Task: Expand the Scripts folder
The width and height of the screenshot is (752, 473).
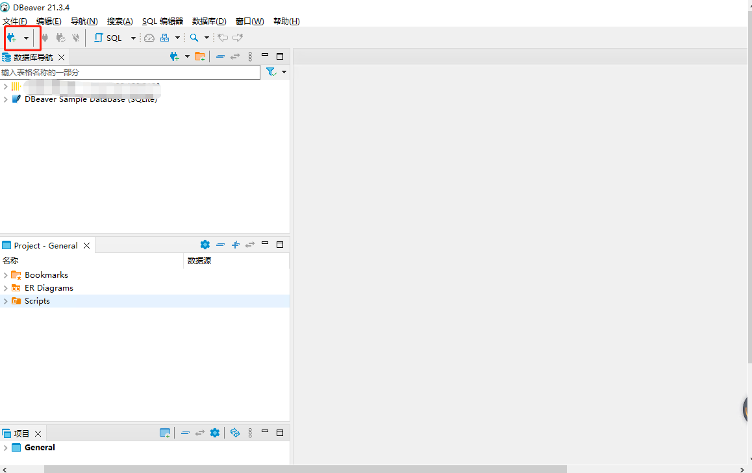Action: tap(5, 301)
